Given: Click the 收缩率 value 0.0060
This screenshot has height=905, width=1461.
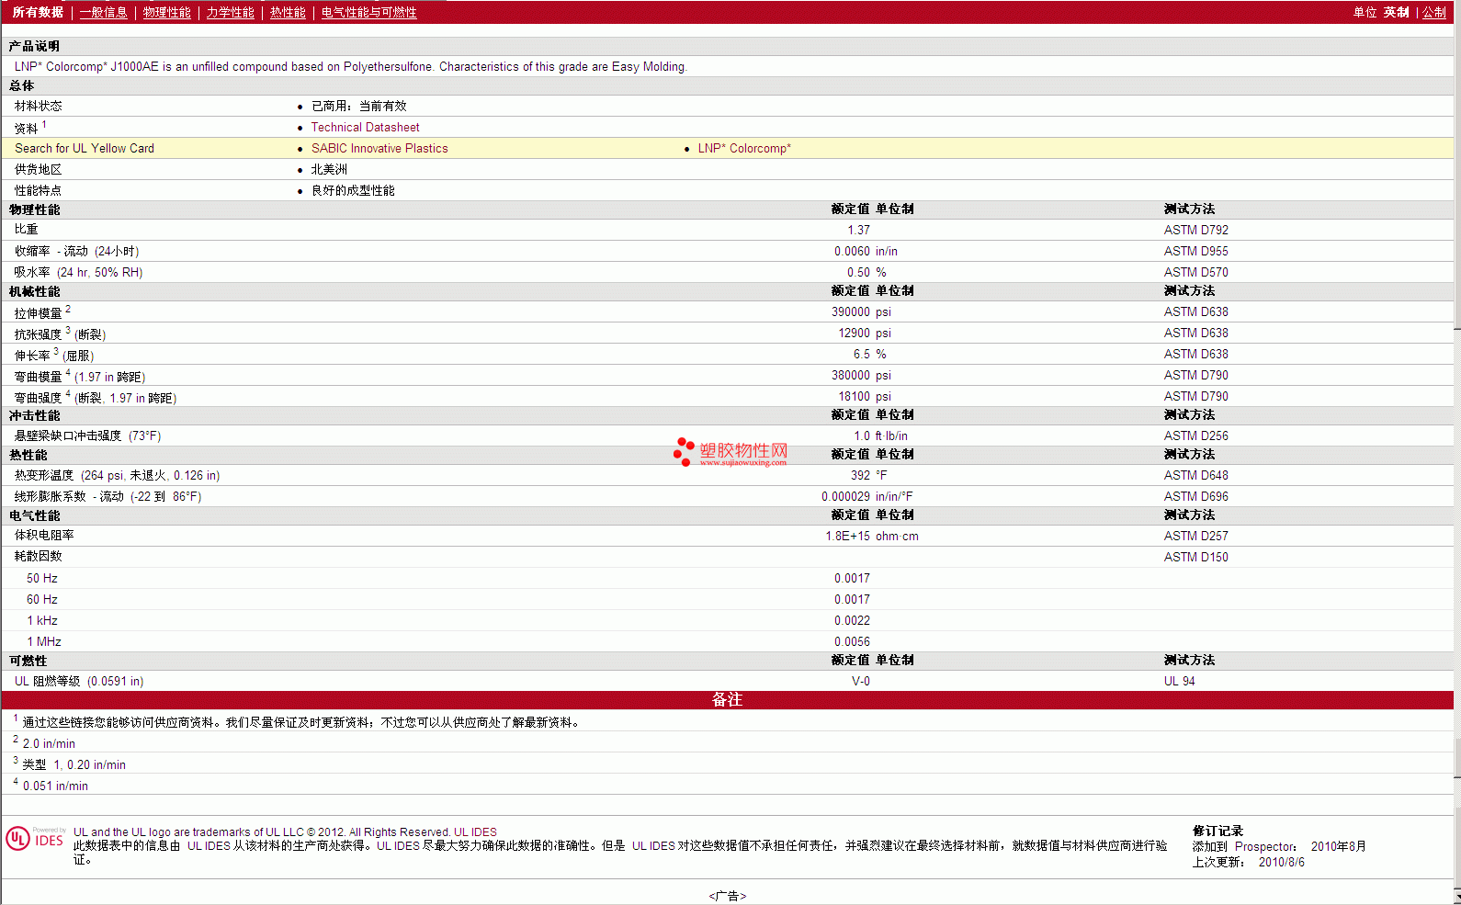Looking at the screenshot, I should coord(852,252).
